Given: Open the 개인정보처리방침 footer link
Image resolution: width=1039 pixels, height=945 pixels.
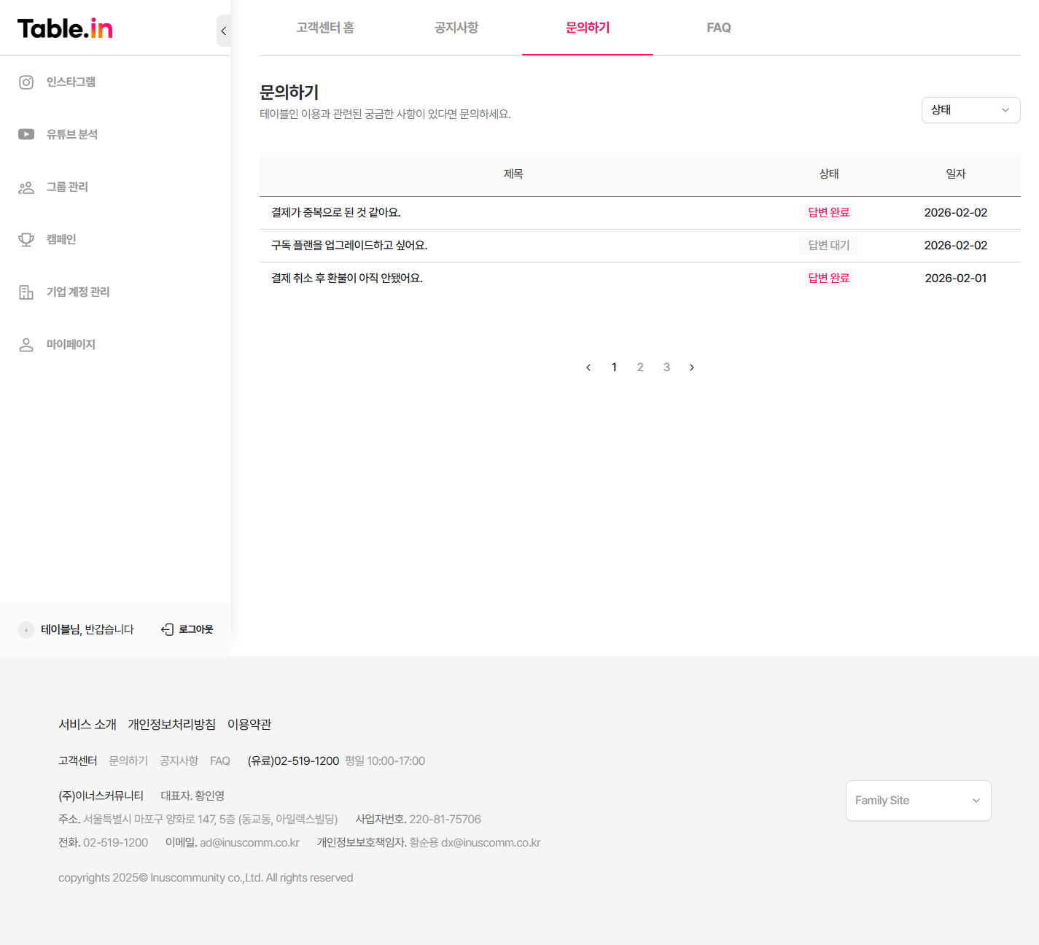Looking at the screenshot, I should [171, 724].
